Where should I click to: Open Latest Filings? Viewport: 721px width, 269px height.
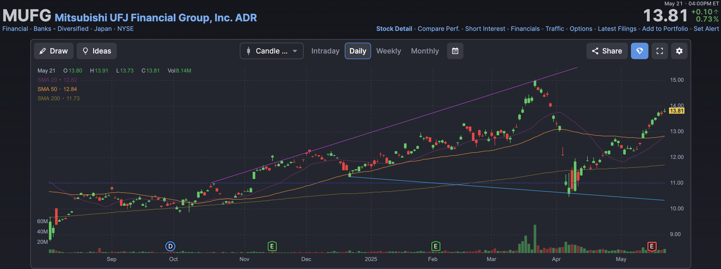tap(617, 29)
